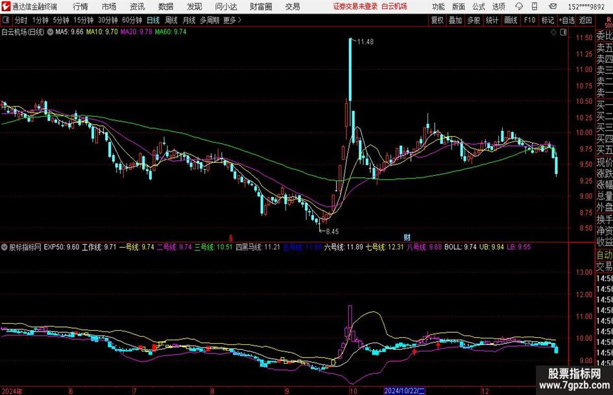
Task: Toggle the right panel icon near the price axis
Action: tap(563, 32)
